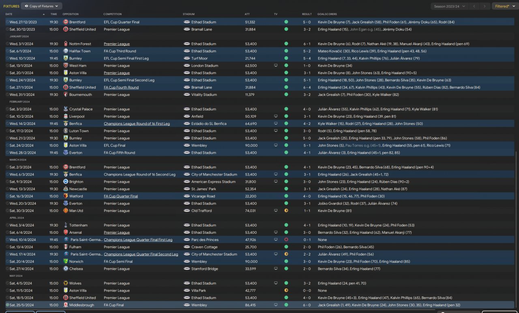Click the Estádio do SL Benfica stadium name
The width and height of the screenshot is (519, 313).
coord(209,124)
